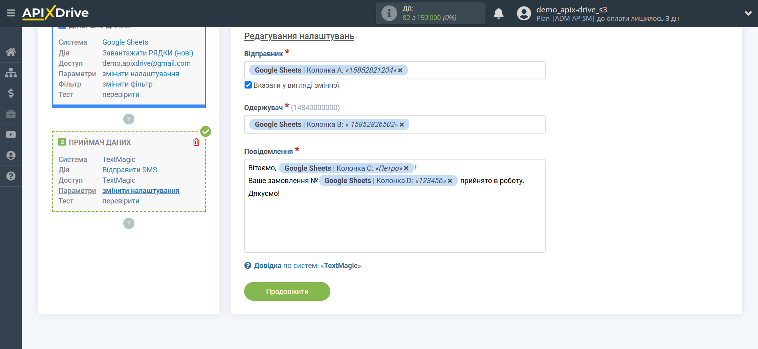Open the profile sidebar icon

click(x=11, y=156)
